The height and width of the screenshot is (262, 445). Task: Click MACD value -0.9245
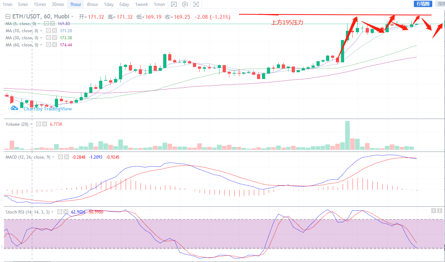tap(112, 157)
